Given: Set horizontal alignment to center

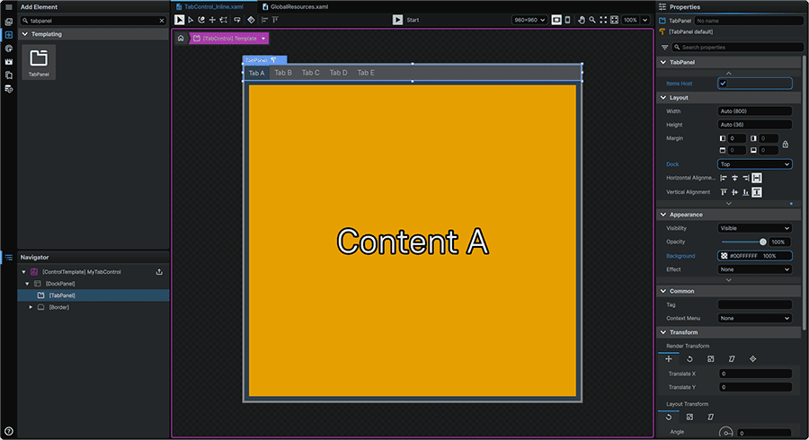Looking at the screenshot, I should tap(734, 178).
